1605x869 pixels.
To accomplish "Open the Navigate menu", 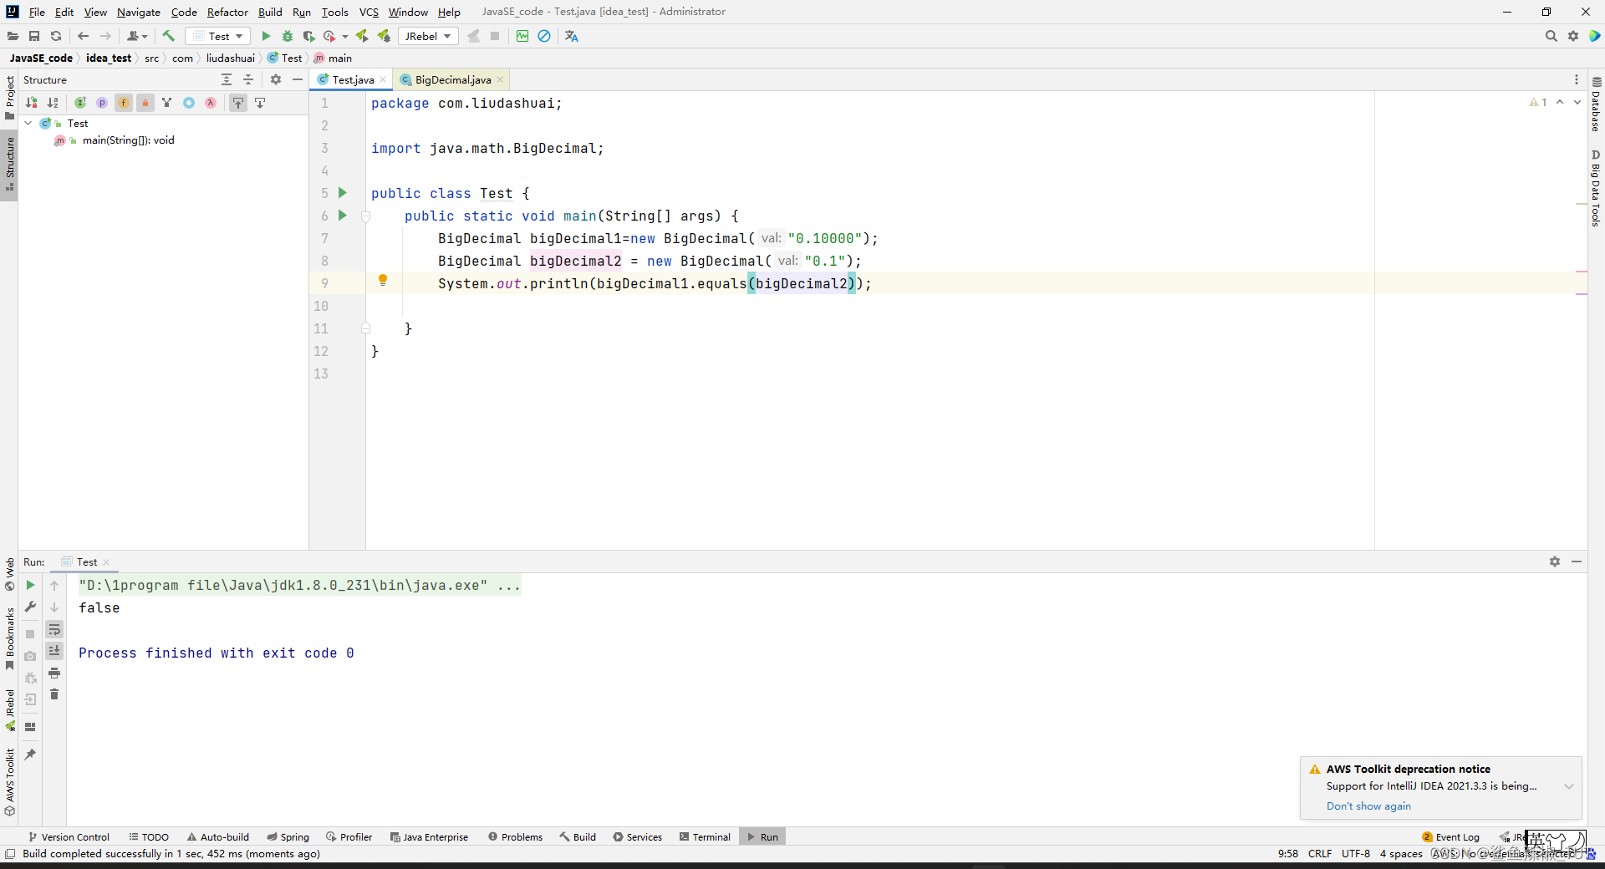I will [x=139, y=12].
